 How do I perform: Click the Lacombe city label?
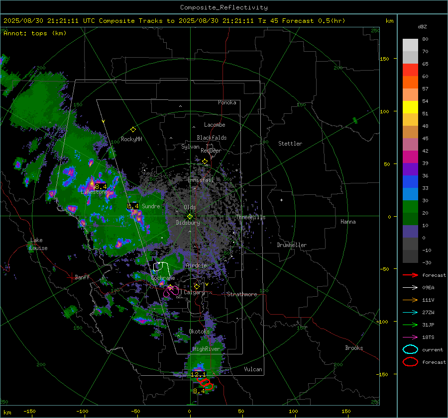point(215,125)
